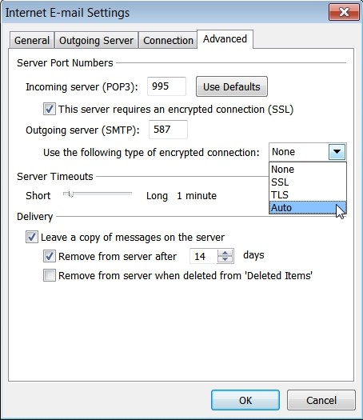This screenshot has width=363, height=420.
Task: Switch to the General tab
Action: [x=32, y=41]
